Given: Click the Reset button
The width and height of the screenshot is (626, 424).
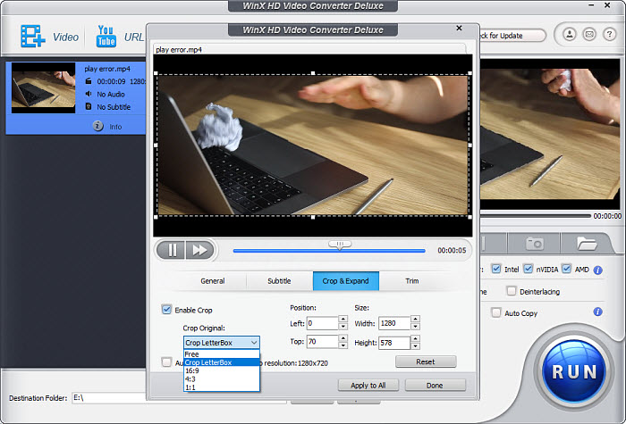Looking at the screenshot, I should click(426, 362).
